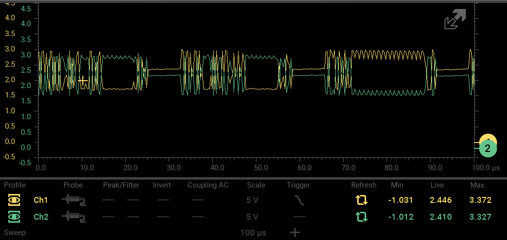507x240 pixels.
Task: Click the Ch1 Max value 3.372
Action: [480, 200]
